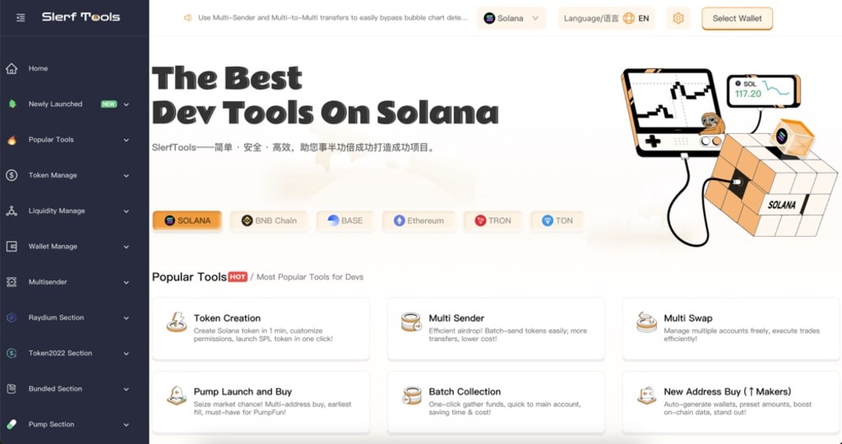The height and width of the screenshot is (444, 842).
Task: Expand the Wallet Manage chevron
Action: pyautogui.click(x=126, y=247)
